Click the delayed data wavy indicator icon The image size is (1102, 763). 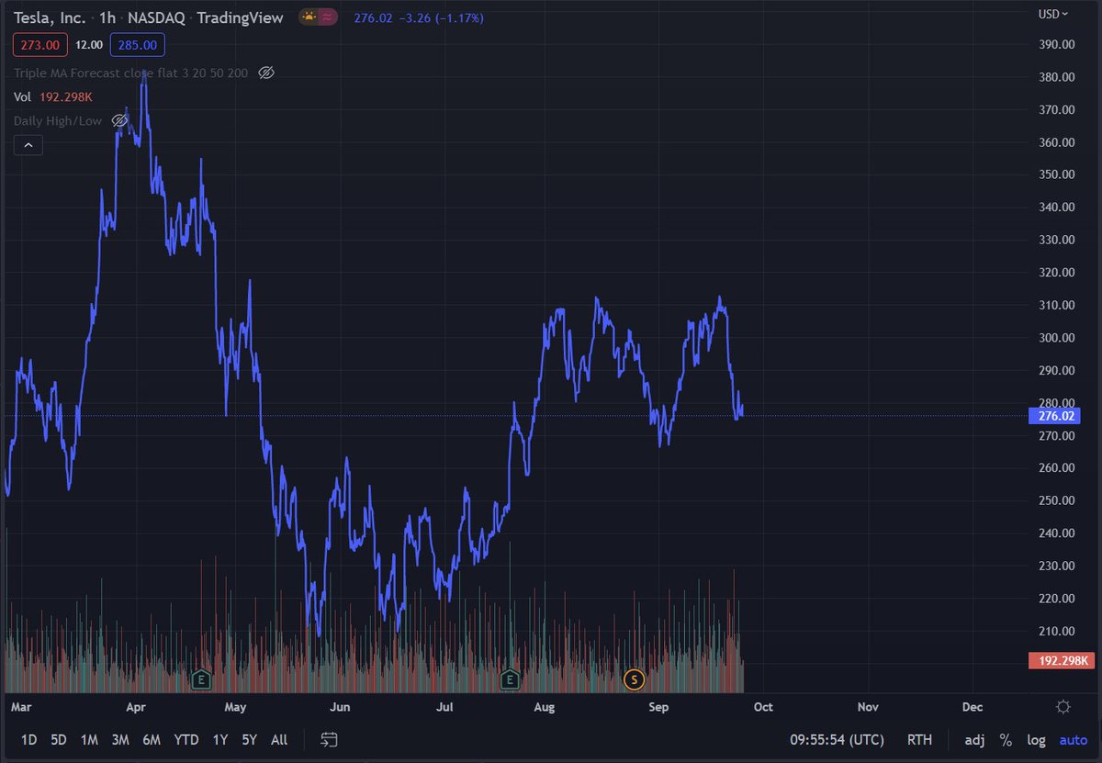tap(327, 17)
